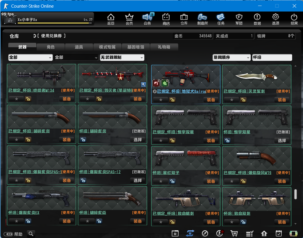Open the shopping cart icon in bottom bar
The image size is (303, 238).
234,233
